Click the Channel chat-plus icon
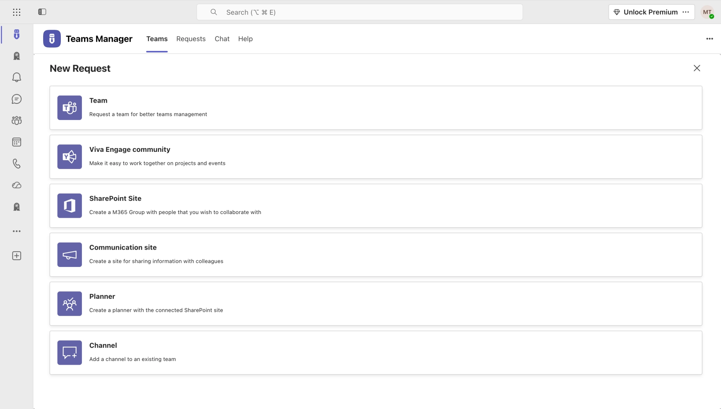Viewport: 721px width, 409px height. coord(69,353)
